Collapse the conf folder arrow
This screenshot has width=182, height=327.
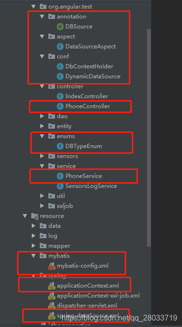(x=42, y=56)
